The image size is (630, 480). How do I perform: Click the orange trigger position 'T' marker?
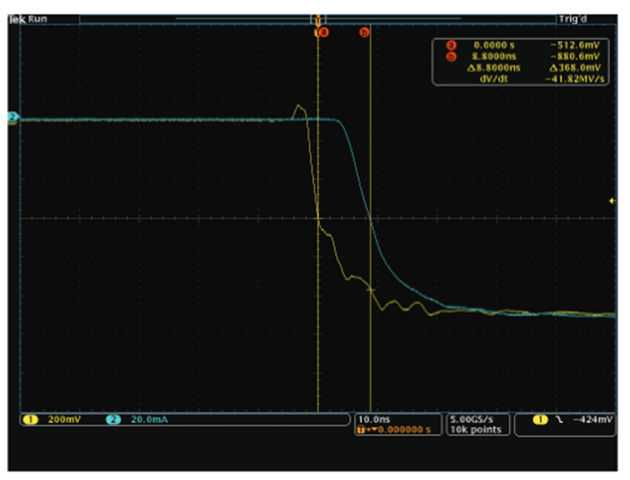click(x=318, y=18)
